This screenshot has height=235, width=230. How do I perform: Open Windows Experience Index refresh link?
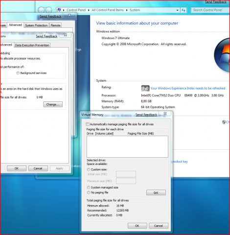coord(188,88)
